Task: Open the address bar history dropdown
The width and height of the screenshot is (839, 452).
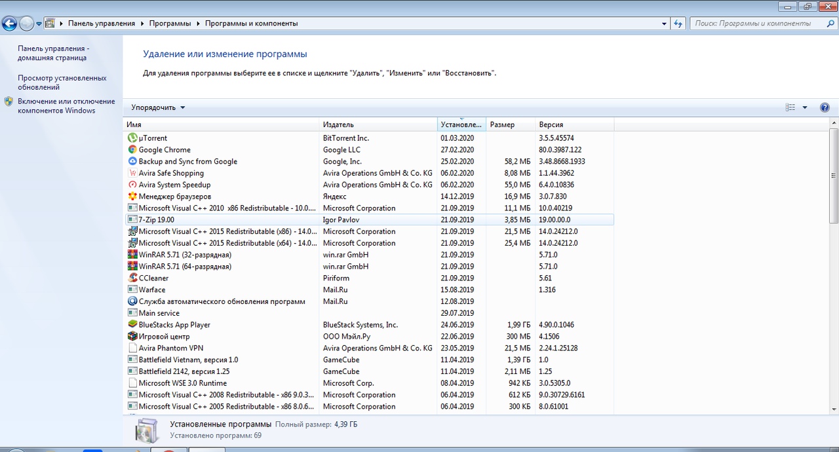Action: [x=664, y=24]
